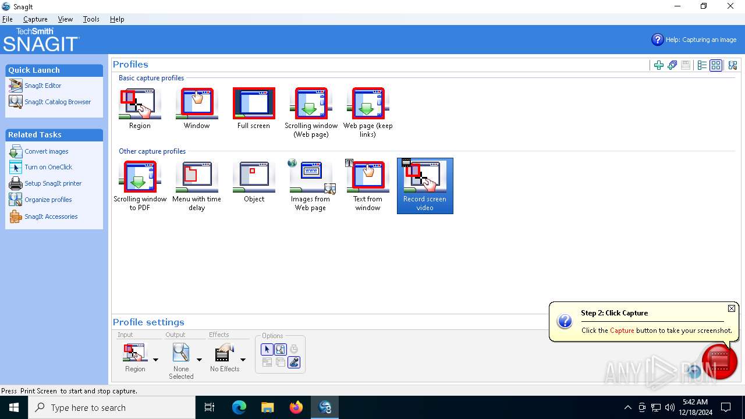Open Help: Capturing an image link
Image resolution: width=745 pixels, height=419 pixels.
coord(701,40)
